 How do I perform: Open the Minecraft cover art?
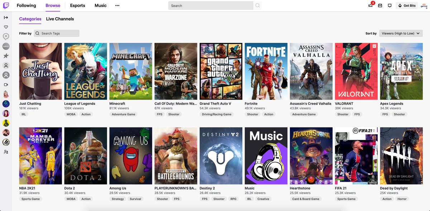pos(131,71)
